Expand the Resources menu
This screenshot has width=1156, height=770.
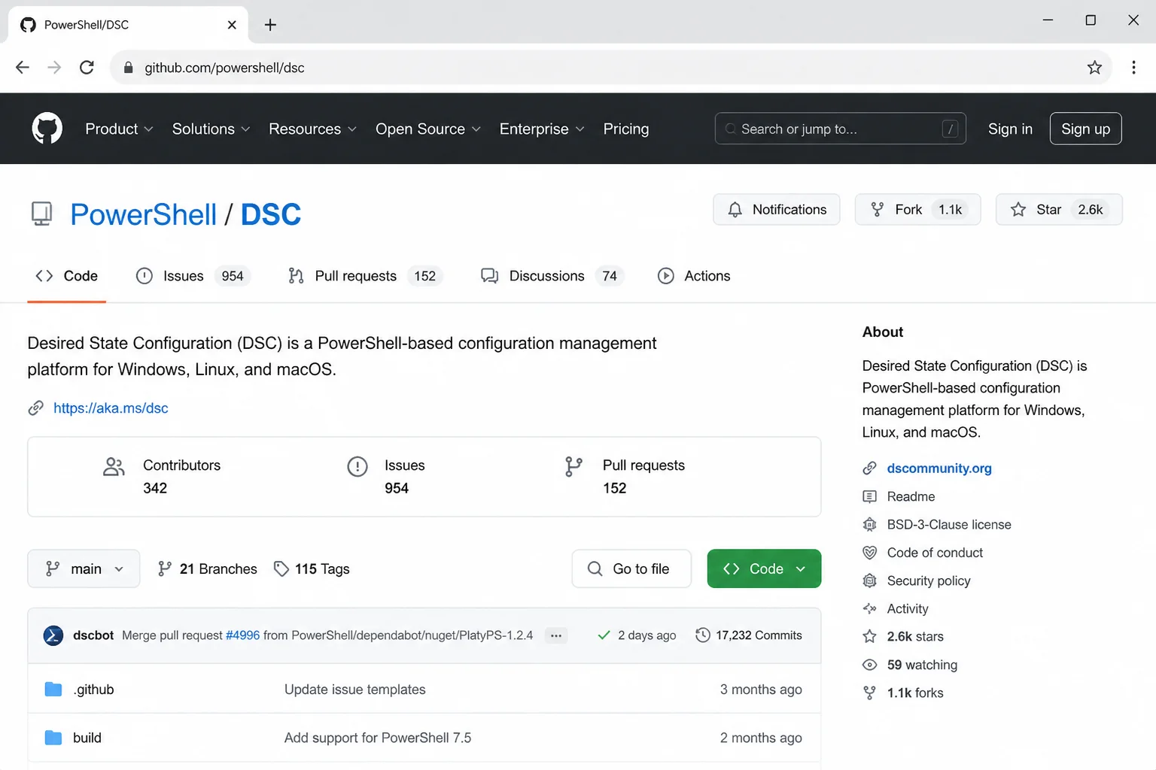[x=312, y=129]
